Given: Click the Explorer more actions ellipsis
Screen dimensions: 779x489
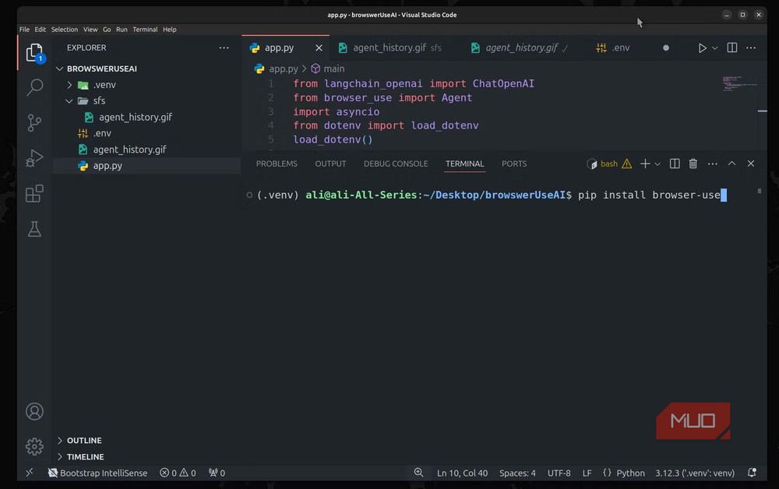Looking at the screenshot, I should (x=224, y=47).
